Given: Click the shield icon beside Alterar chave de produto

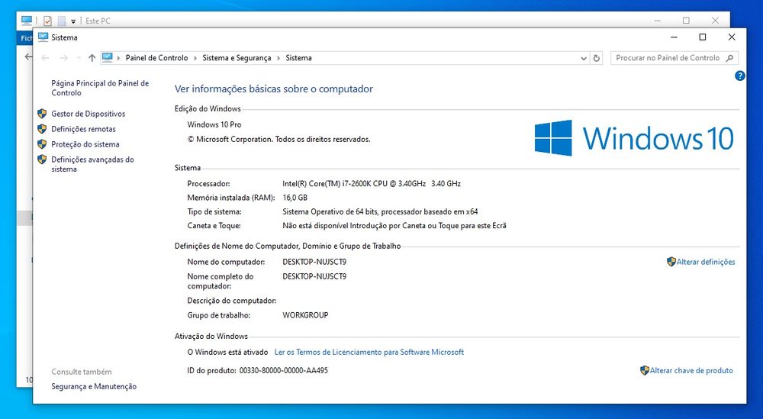Looking at the screenshot, I should click(x=645, y=370).
